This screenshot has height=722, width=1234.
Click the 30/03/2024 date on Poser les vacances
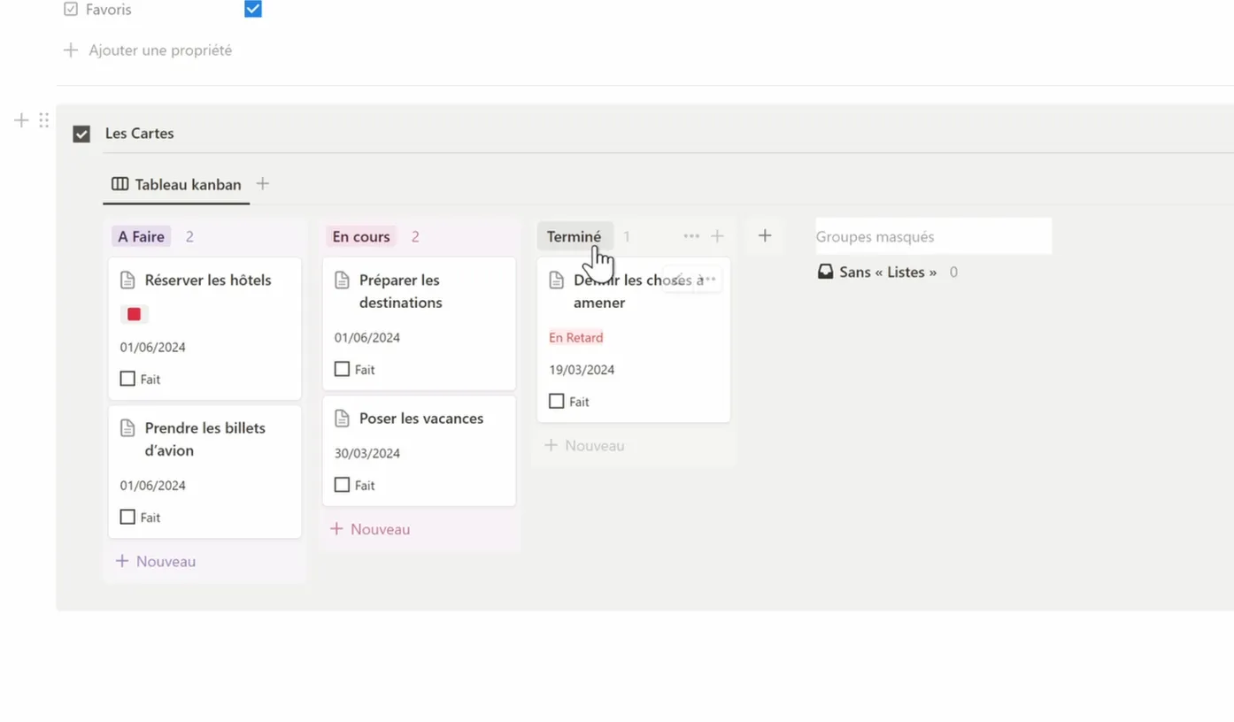(367, 453)
